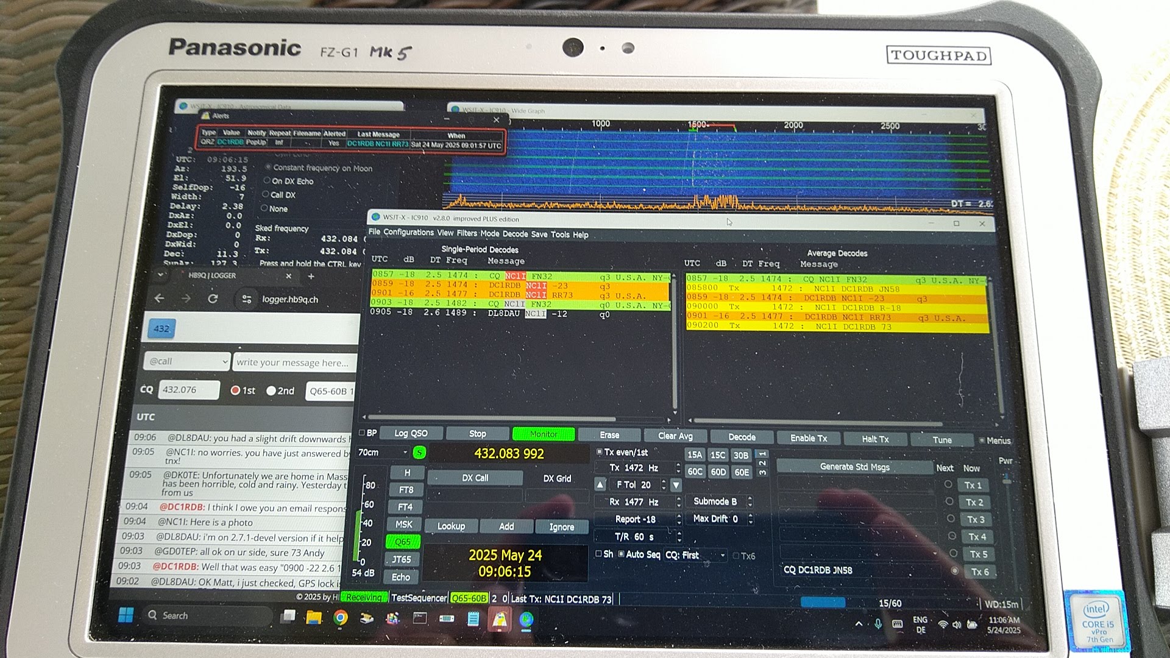The height and width of the screenshot is (658, 1170).
Task: Step the Rx 1477 Hz spinner
Action: (678, 502)
